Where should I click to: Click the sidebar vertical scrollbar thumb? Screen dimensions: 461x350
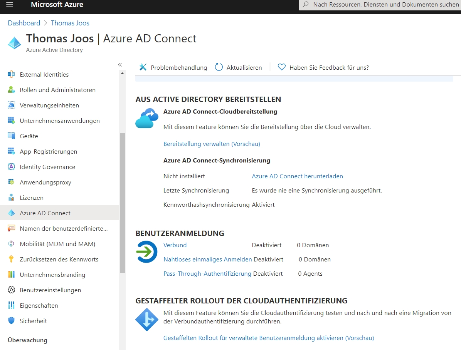[122, 203]
